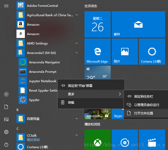Jump to letter C section header

tap(18, 129)
